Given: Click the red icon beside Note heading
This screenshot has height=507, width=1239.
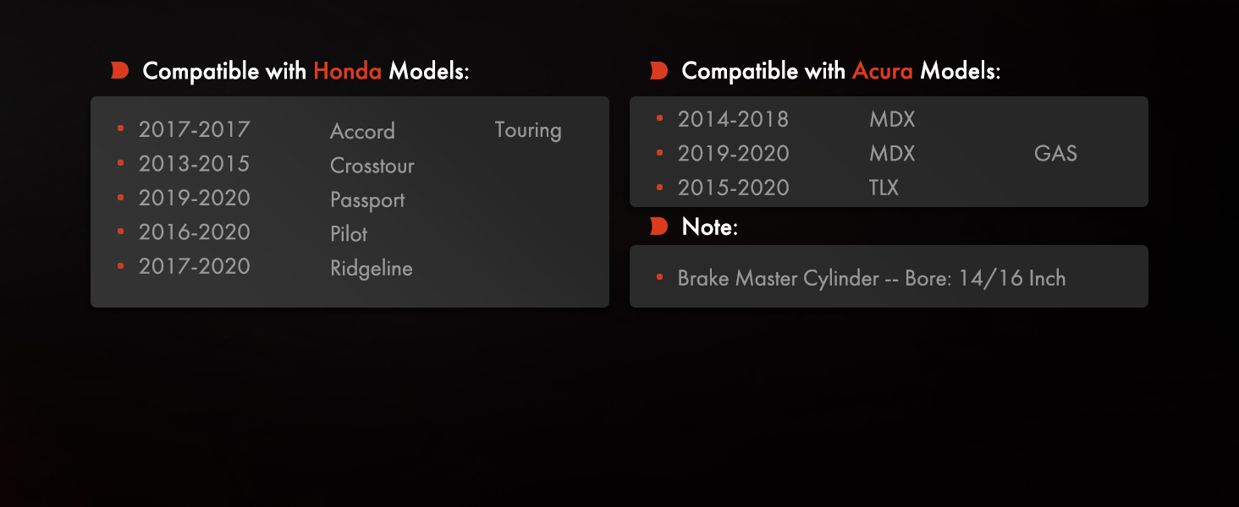Looking at the screenshot, I should click(x=658, y=226).
